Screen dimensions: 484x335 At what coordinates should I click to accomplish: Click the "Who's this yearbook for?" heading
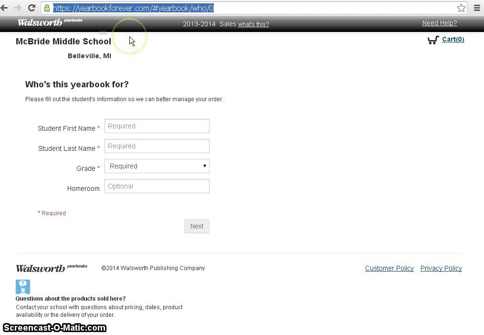point(77,84)
